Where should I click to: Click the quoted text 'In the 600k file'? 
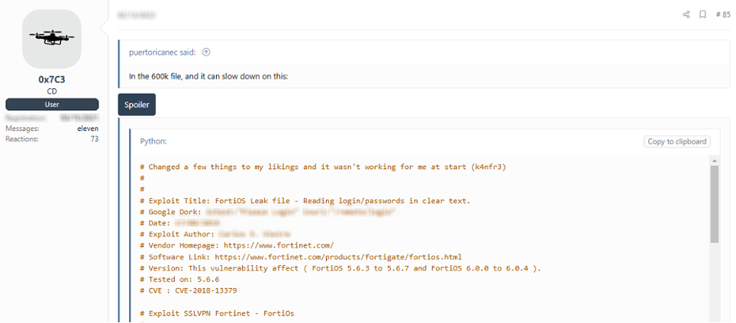coord(208,76)
